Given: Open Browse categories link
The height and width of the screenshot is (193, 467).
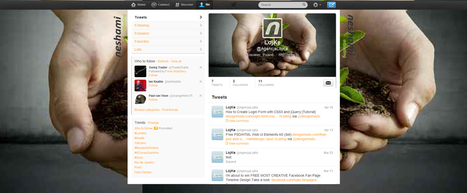Looking at the screenshot, I should coord(147,110).
